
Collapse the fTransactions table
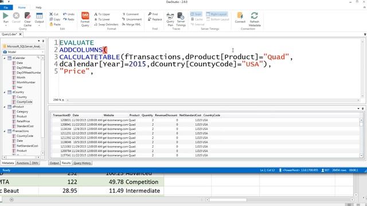pyautogui.click(x=5, y=131)
